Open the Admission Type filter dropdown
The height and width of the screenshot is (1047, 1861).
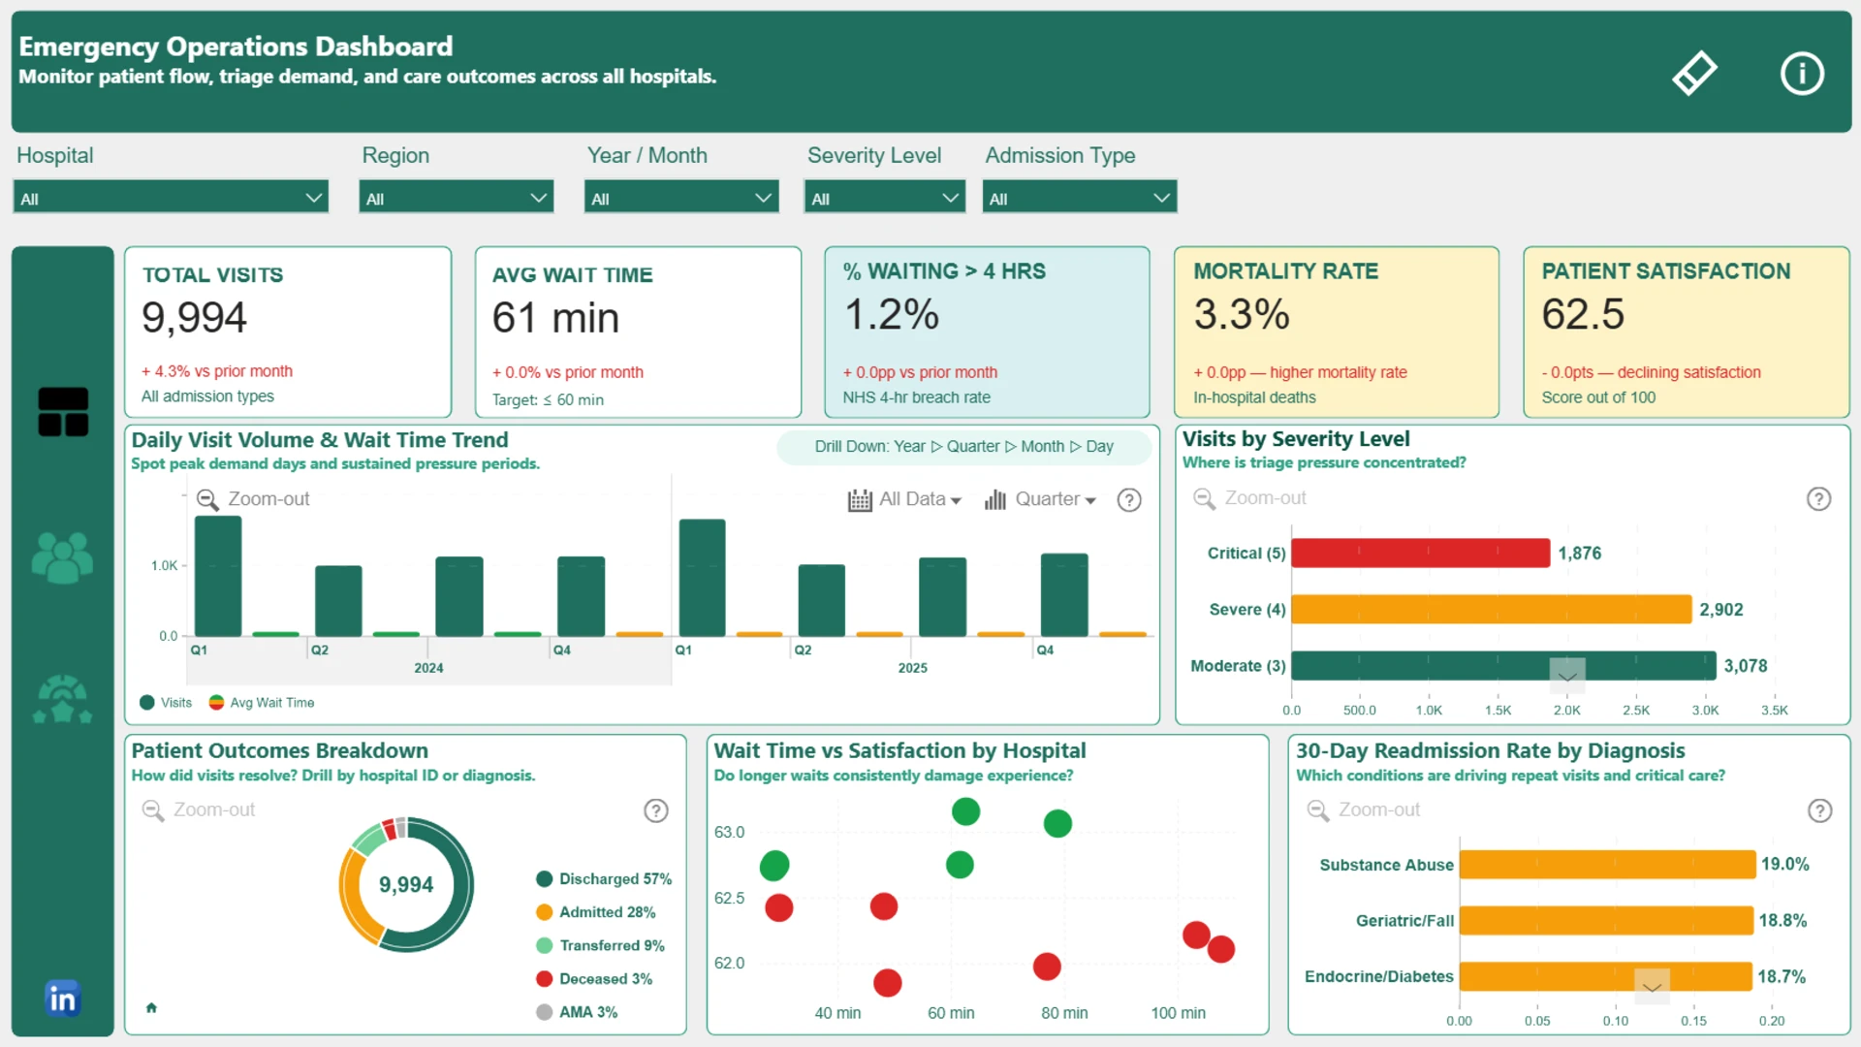point(1080,198)
